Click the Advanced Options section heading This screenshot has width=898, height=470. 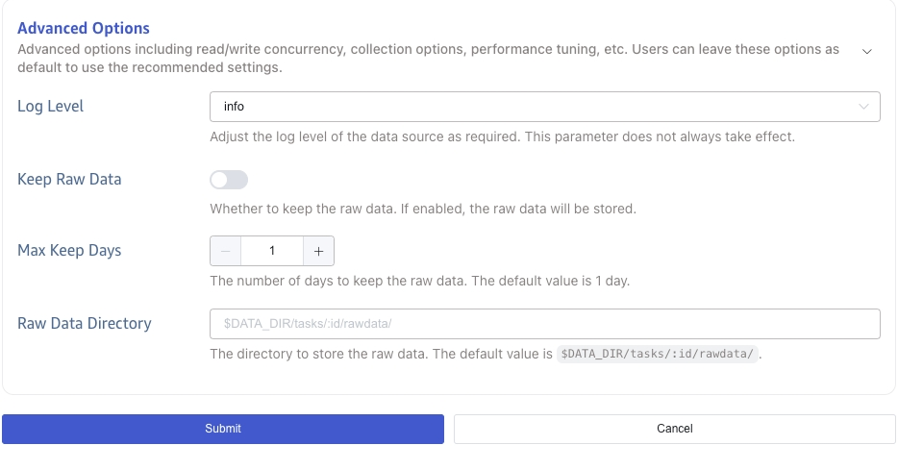tap(84, 29)
